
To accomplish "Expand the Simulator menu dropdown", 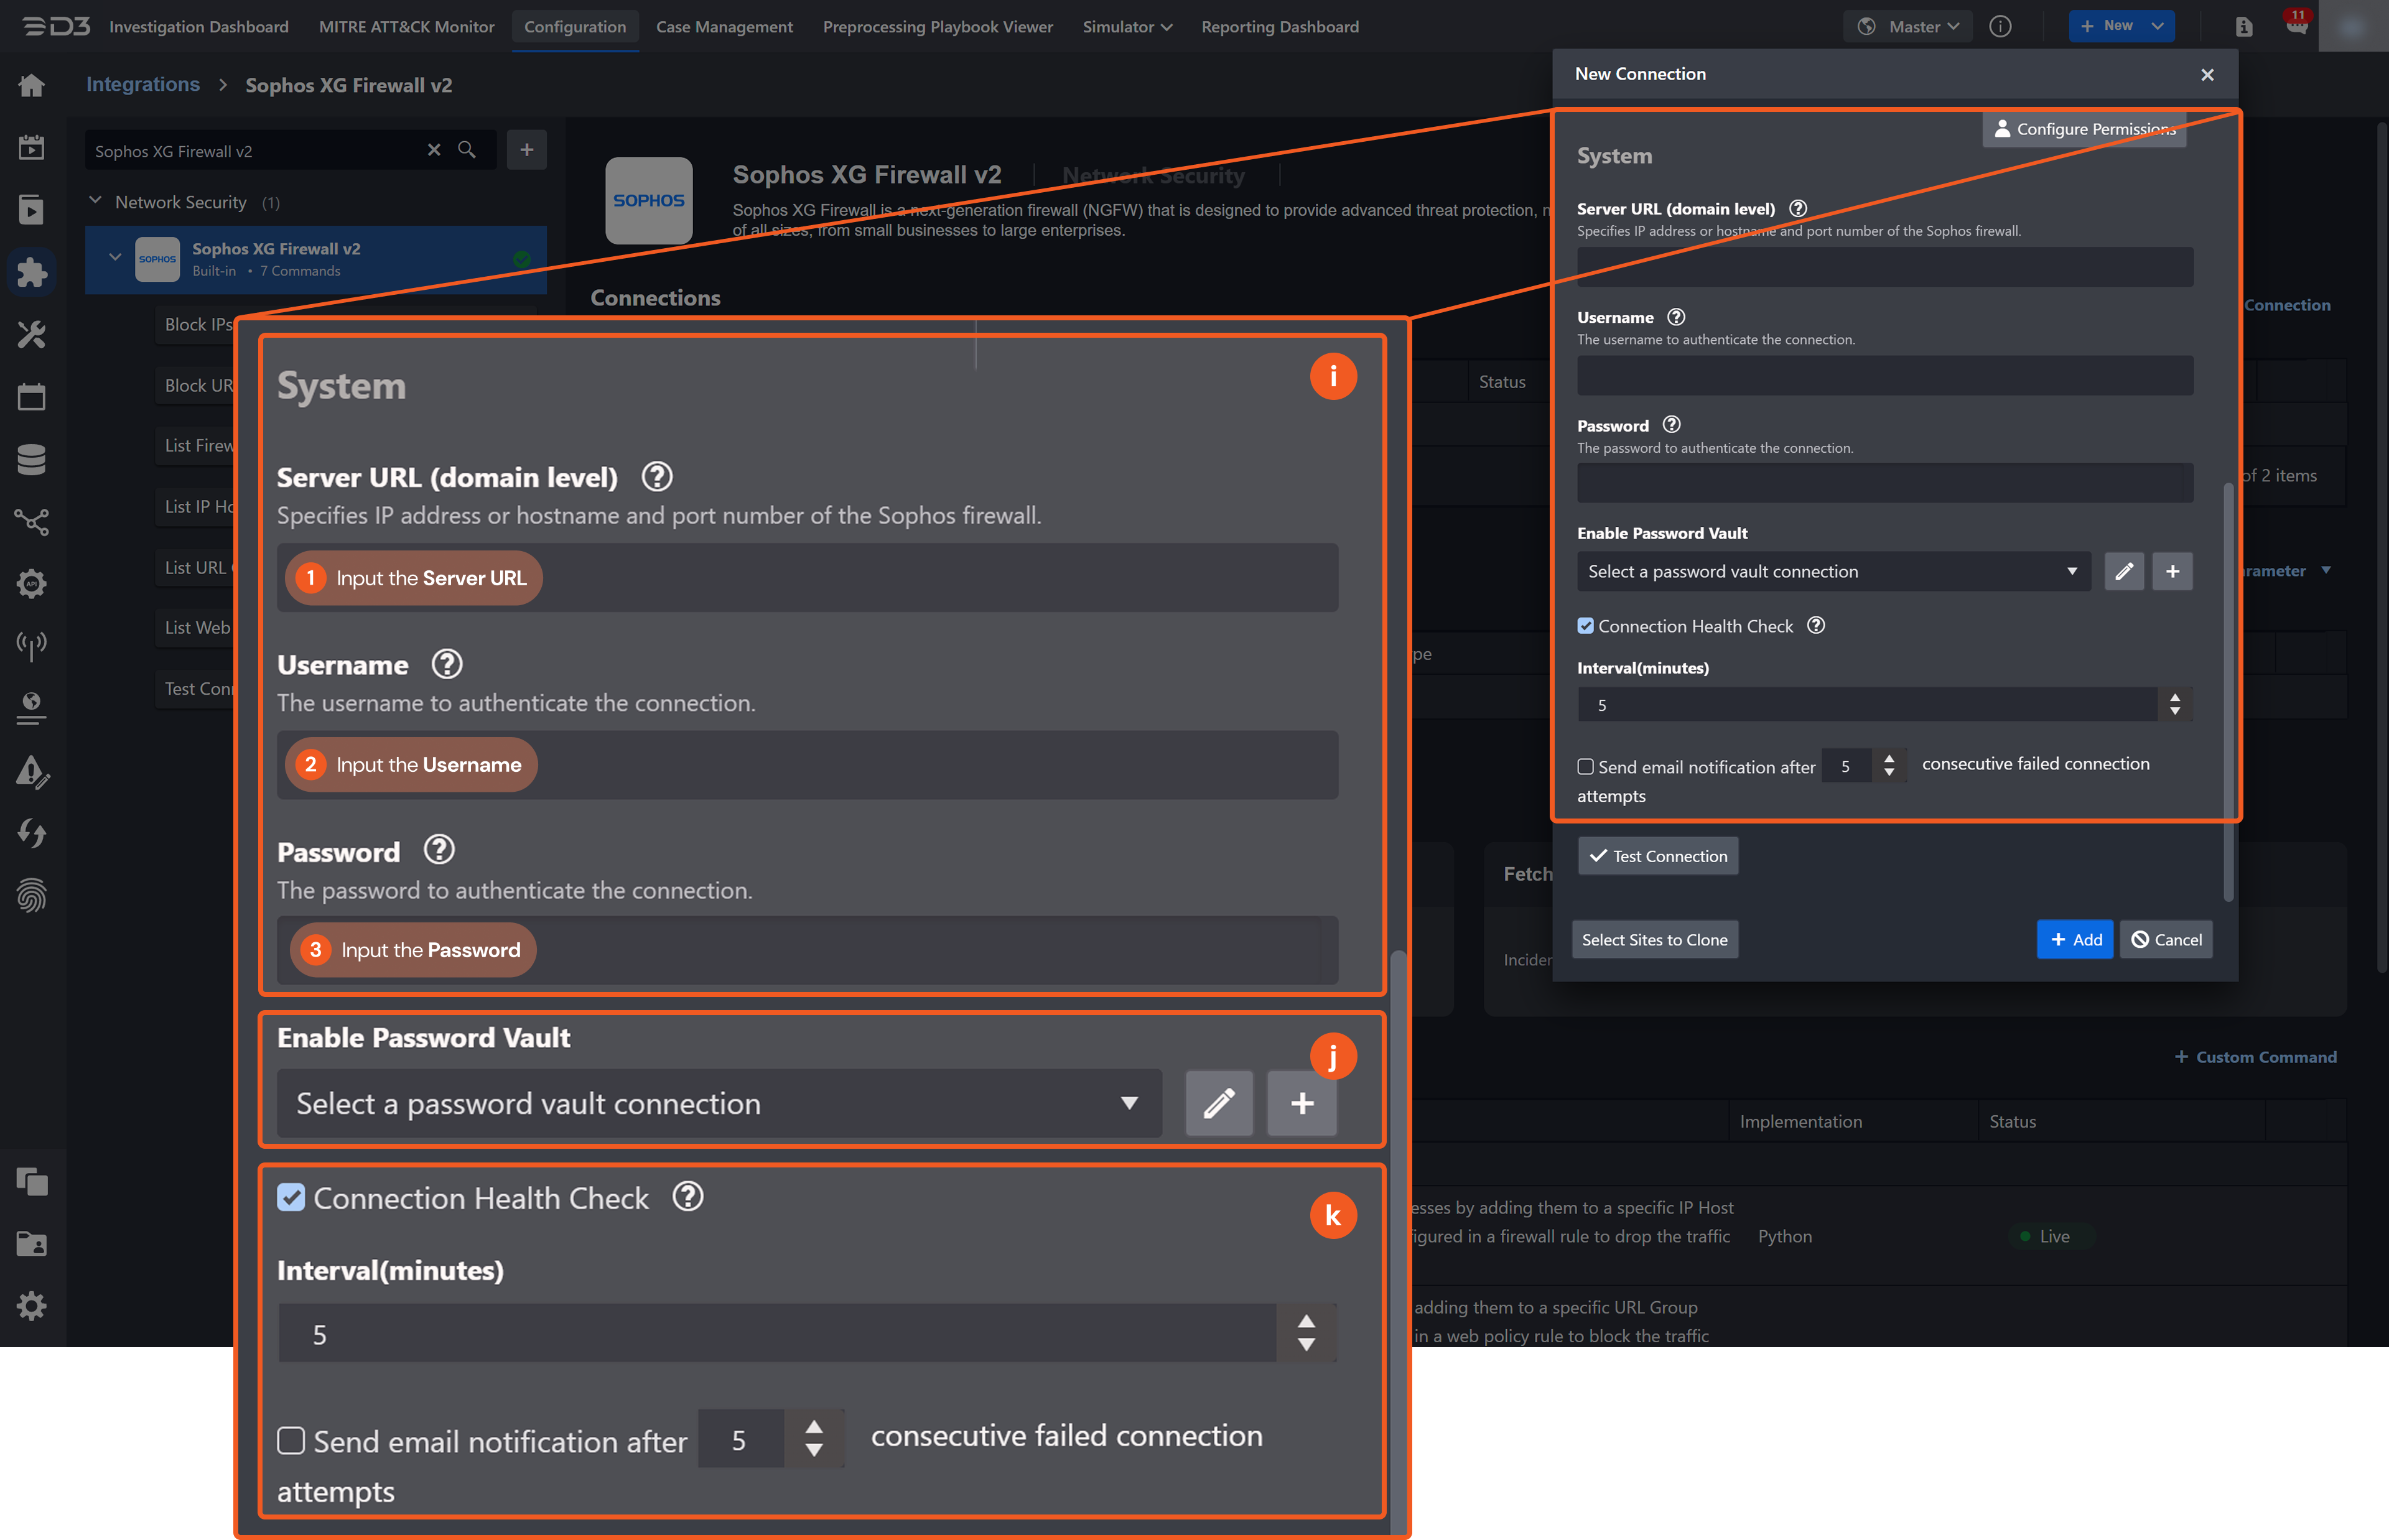I will pos(1126,27).
